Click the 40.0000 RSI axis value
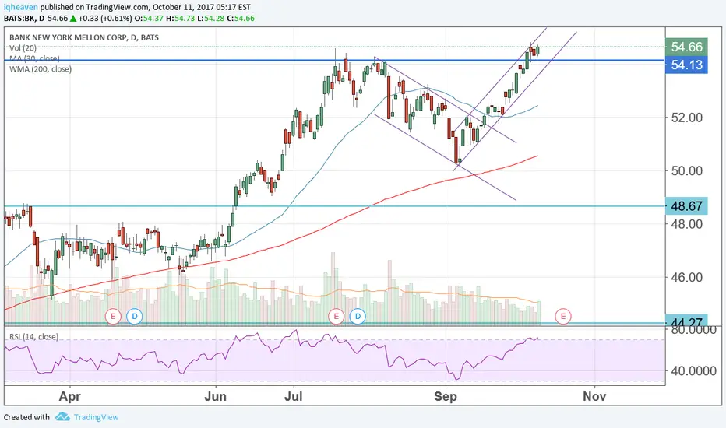726x428 pixels. [x=693, y=370]
